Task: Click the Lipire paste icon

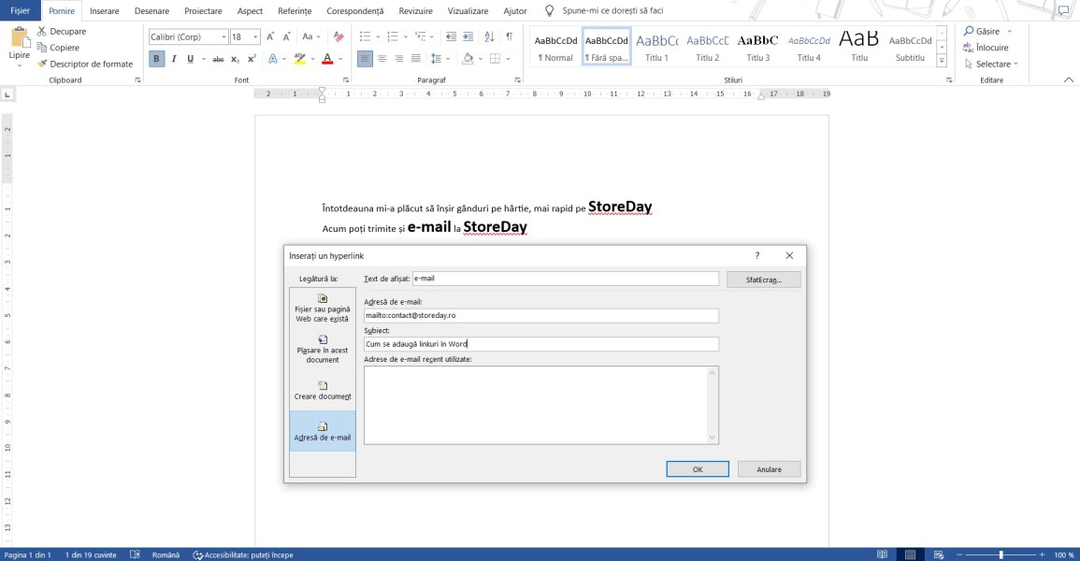Action: [20, 38]
